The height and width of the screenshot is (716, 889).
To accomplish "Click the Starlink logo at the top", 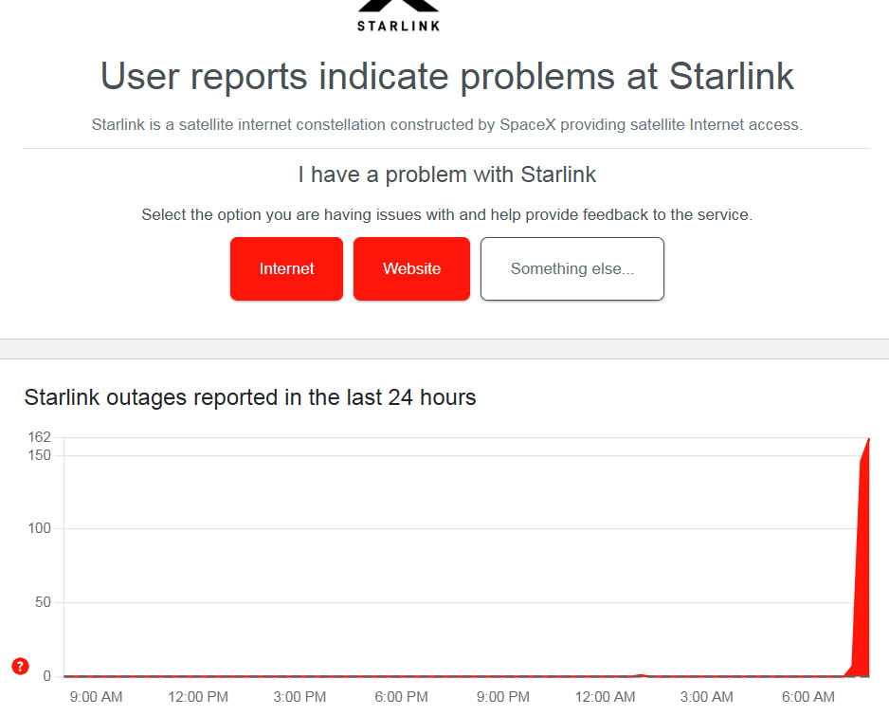I will (398, 16).
